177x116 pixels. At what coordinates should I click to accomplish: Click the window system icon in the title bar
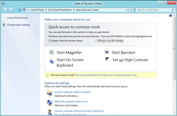(x=3, y=3)
